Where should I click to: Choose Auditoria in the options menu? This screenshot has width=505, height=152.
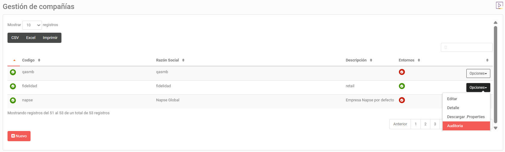click(455, 126)
